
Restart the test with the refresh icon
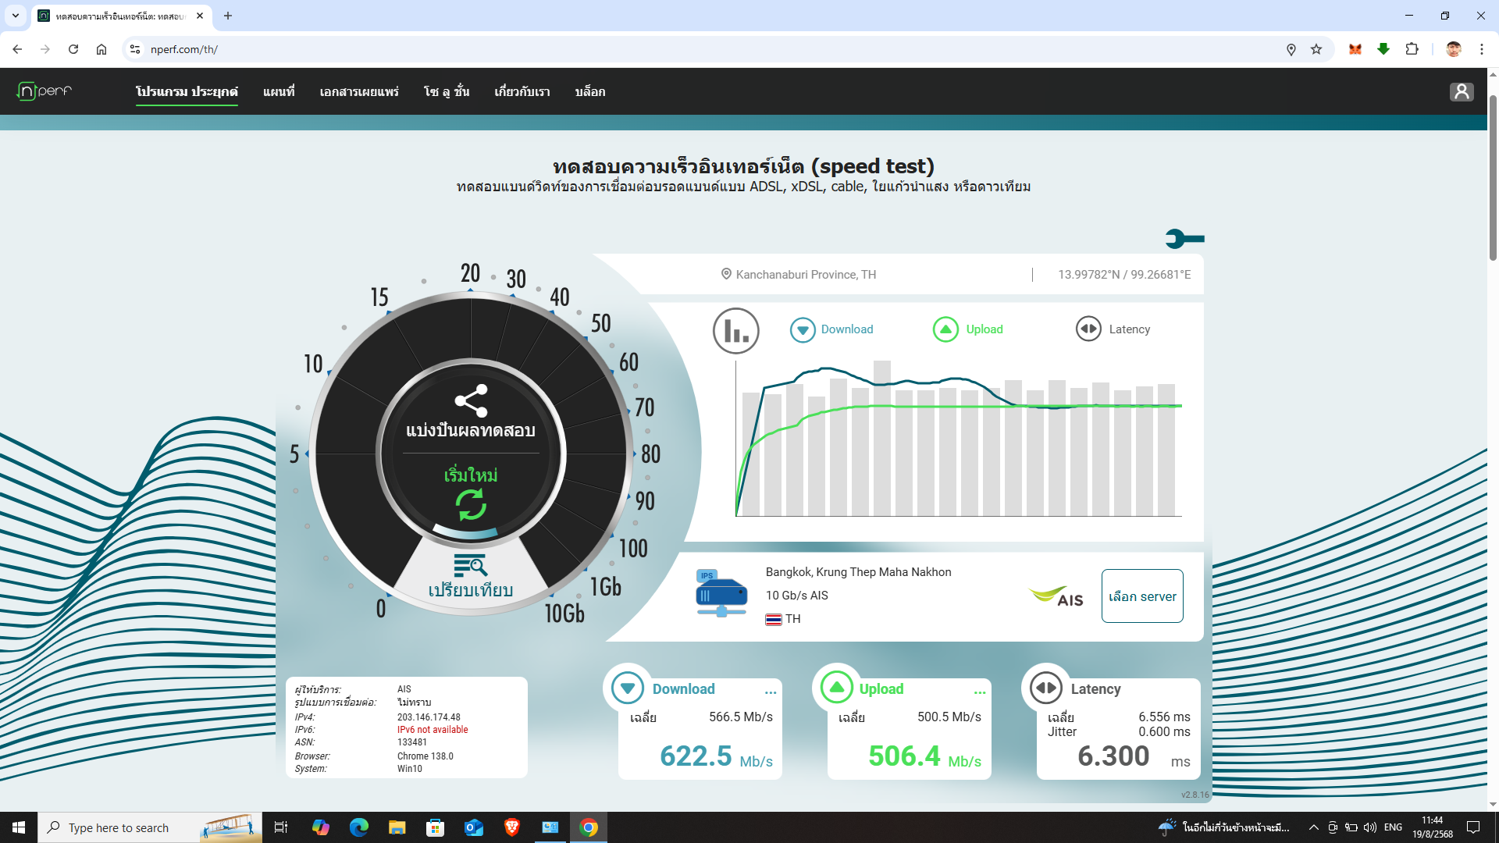click(471, 504)
